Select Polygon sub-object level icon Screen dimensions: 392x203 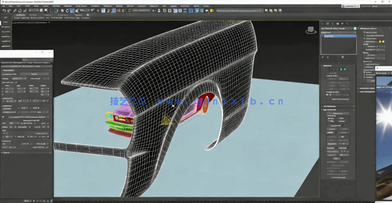pyautogui.click(x=341, y=69)
